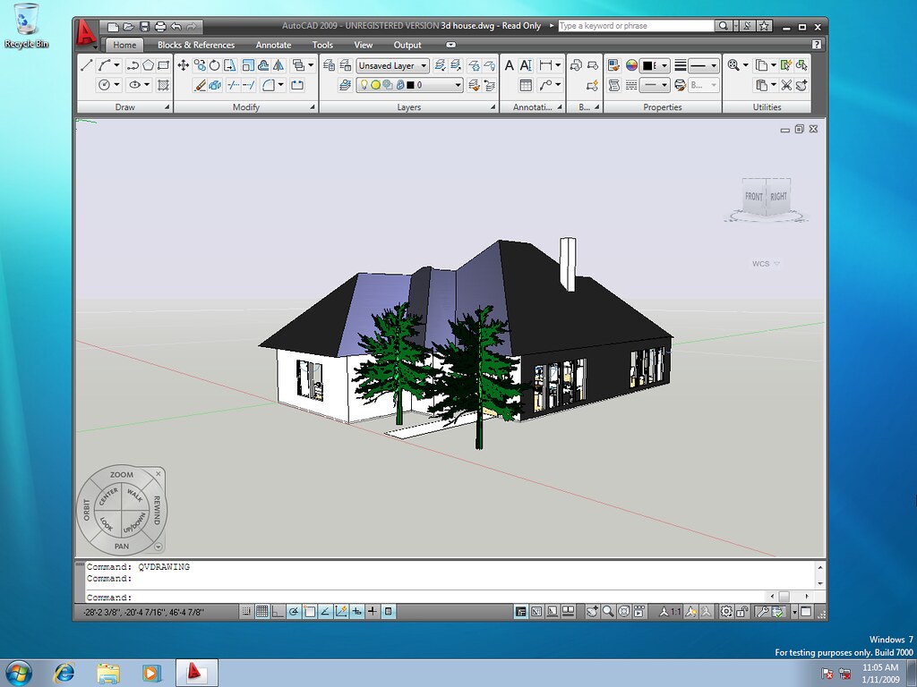
Task: Toggle the toolbar lock padlock icon
Action: tap(742, 612)
